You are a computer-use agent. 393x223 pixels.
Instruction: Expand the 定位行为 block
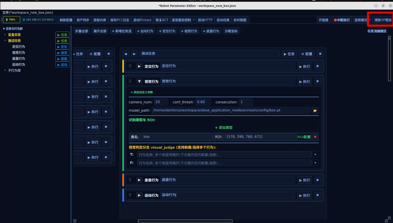139,66
